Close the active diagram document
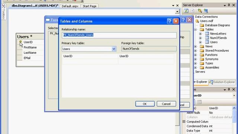Image resolution: width=238 pixels, height=134 pixels. (x=177, y=6)
